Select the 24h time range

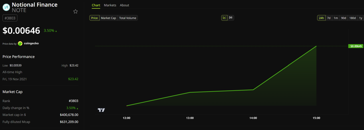tap(321, 18)
